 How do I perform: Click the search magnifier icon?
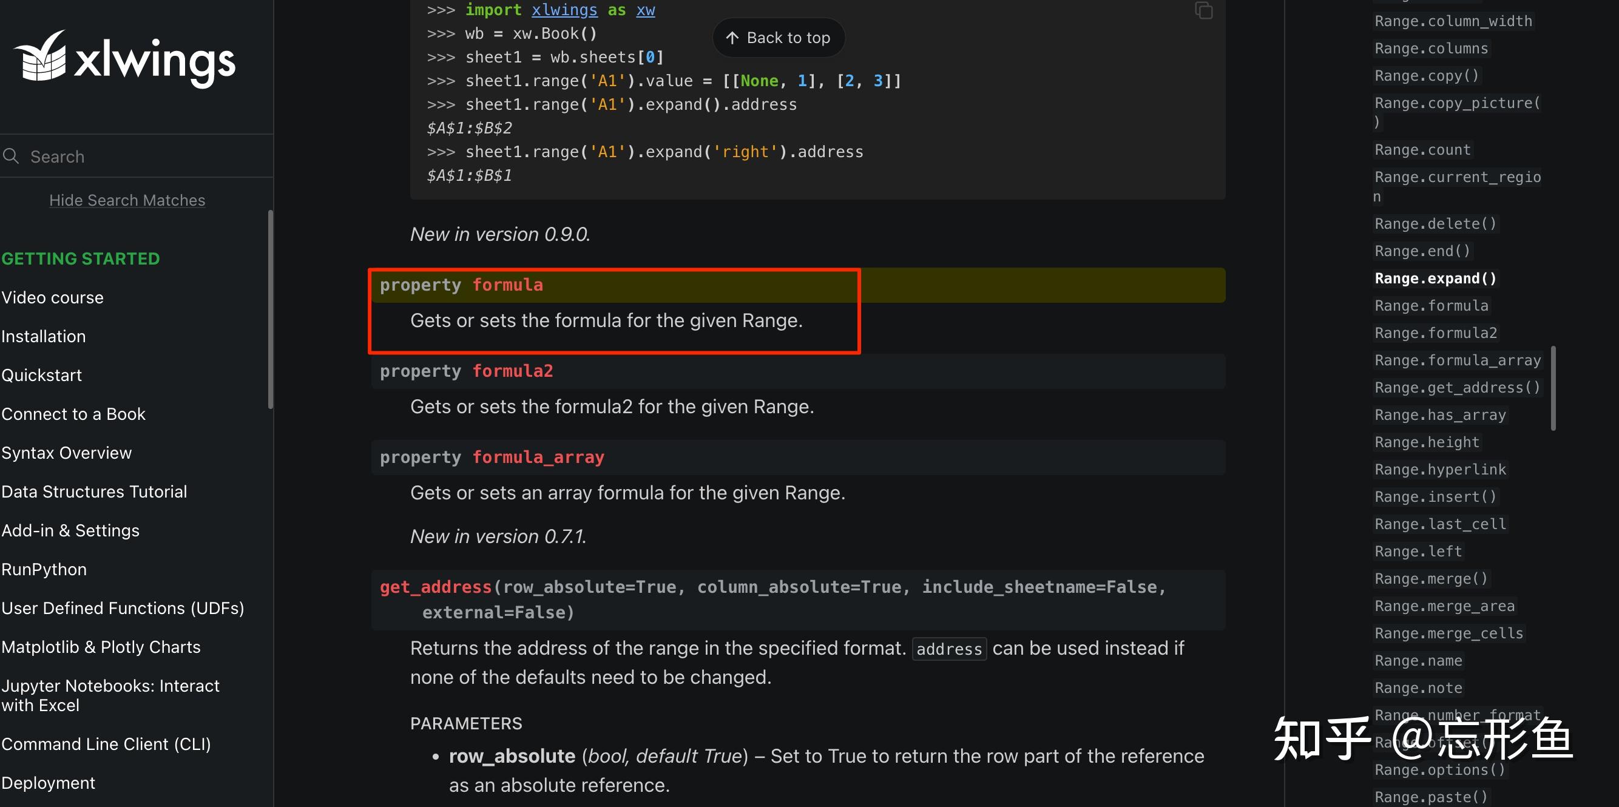11,156
